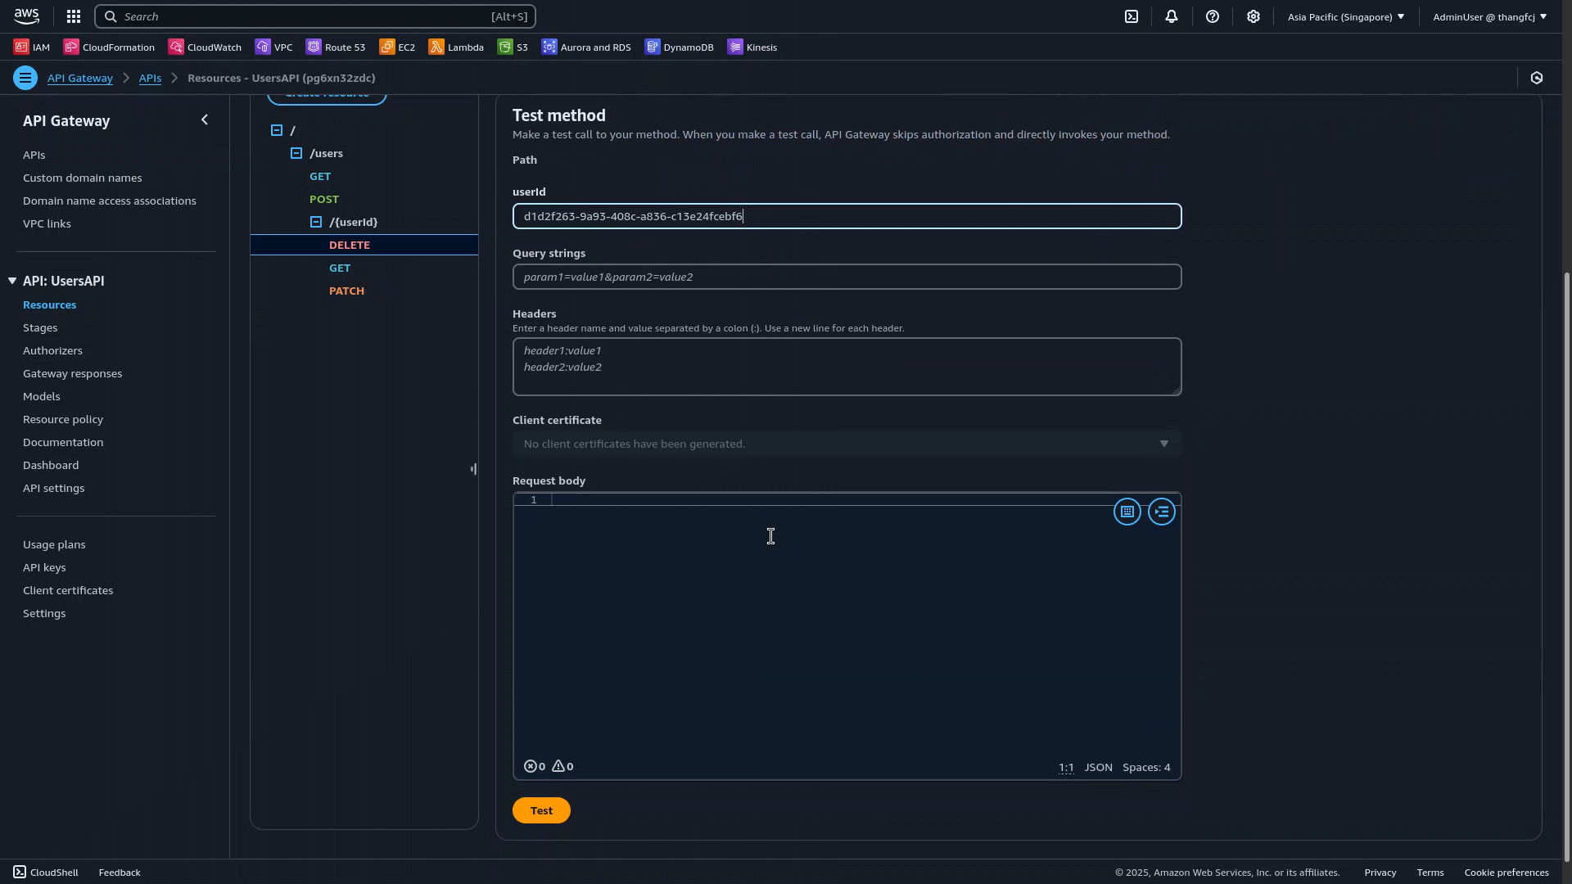Go to Models in sidebar
Image resolution: width=1572 pixels, height=884 pixels.
pyautogui.click(x=42, y=396)
